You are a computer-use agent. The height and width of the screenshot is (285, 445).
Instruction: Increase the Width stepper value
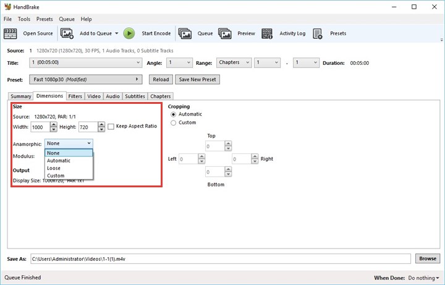tap(53, 124)
